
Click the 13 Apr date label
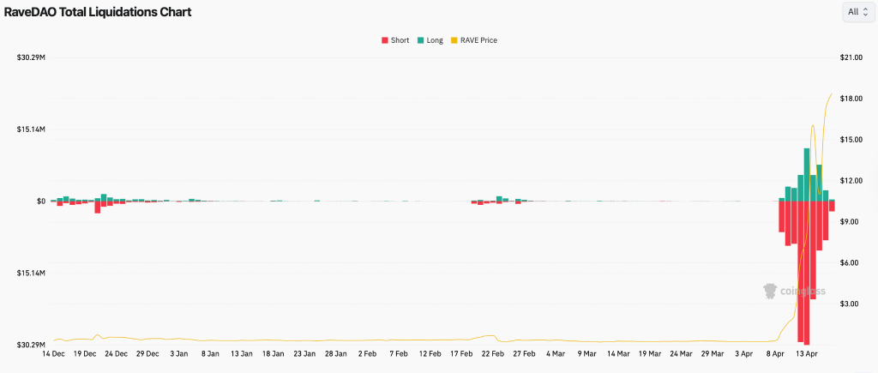click(806, 353)
